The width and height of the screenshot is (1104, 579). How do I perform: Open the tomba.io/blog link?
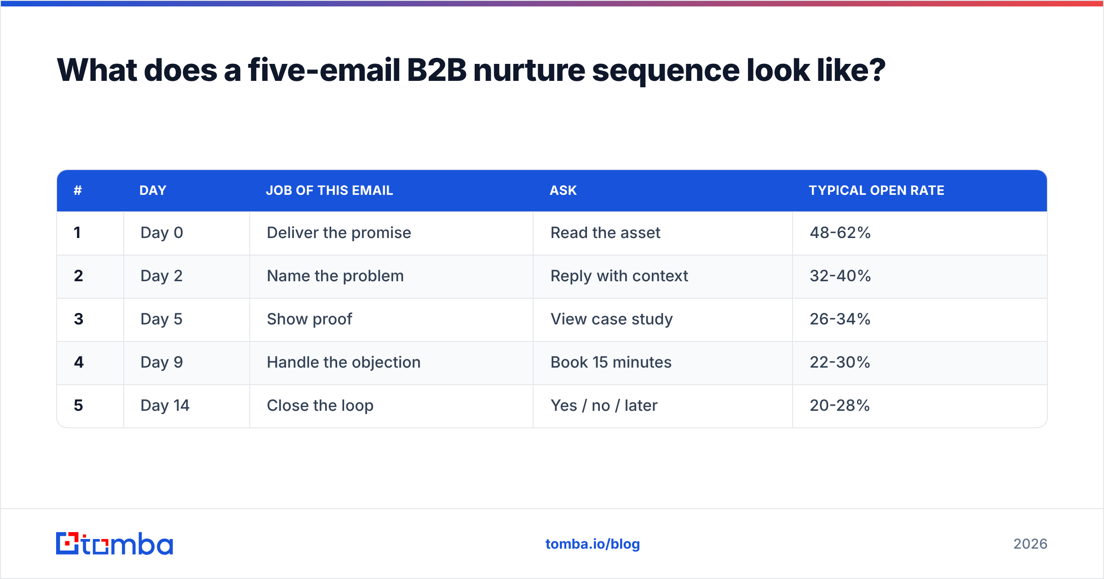coord(592,544)
